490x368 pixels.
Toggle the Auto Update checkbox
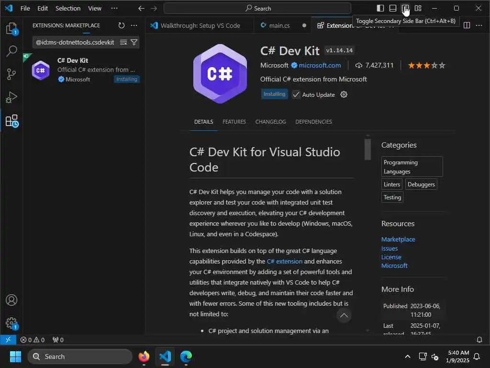296,94
